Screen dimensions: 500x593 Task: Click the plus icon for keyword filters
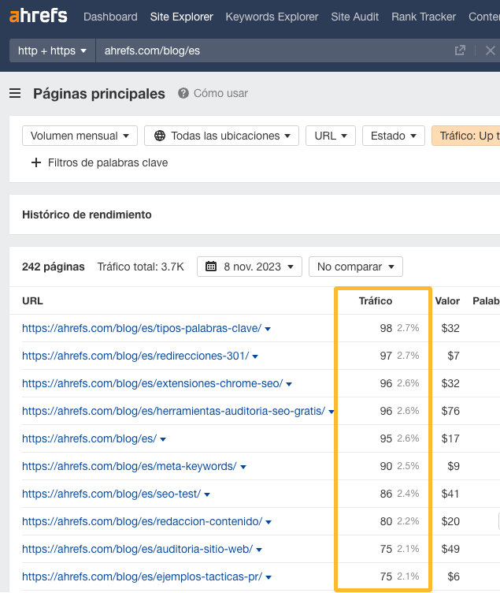tap(36, 162)
